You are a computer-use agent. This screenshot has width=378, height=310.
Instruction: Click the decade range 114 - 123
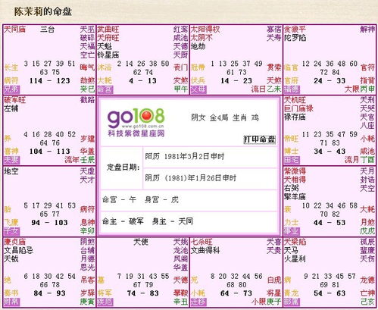pyautogui.click(x=49, y=81)
